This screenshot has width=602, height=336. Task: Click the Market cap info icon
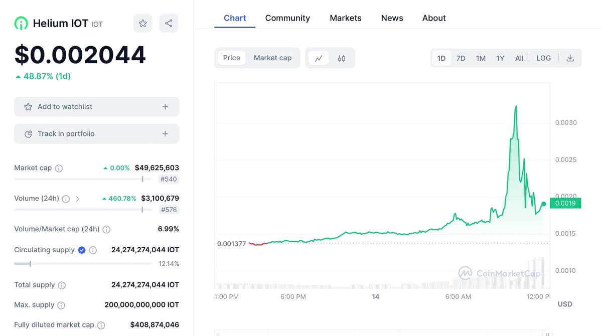click(59, 169)
